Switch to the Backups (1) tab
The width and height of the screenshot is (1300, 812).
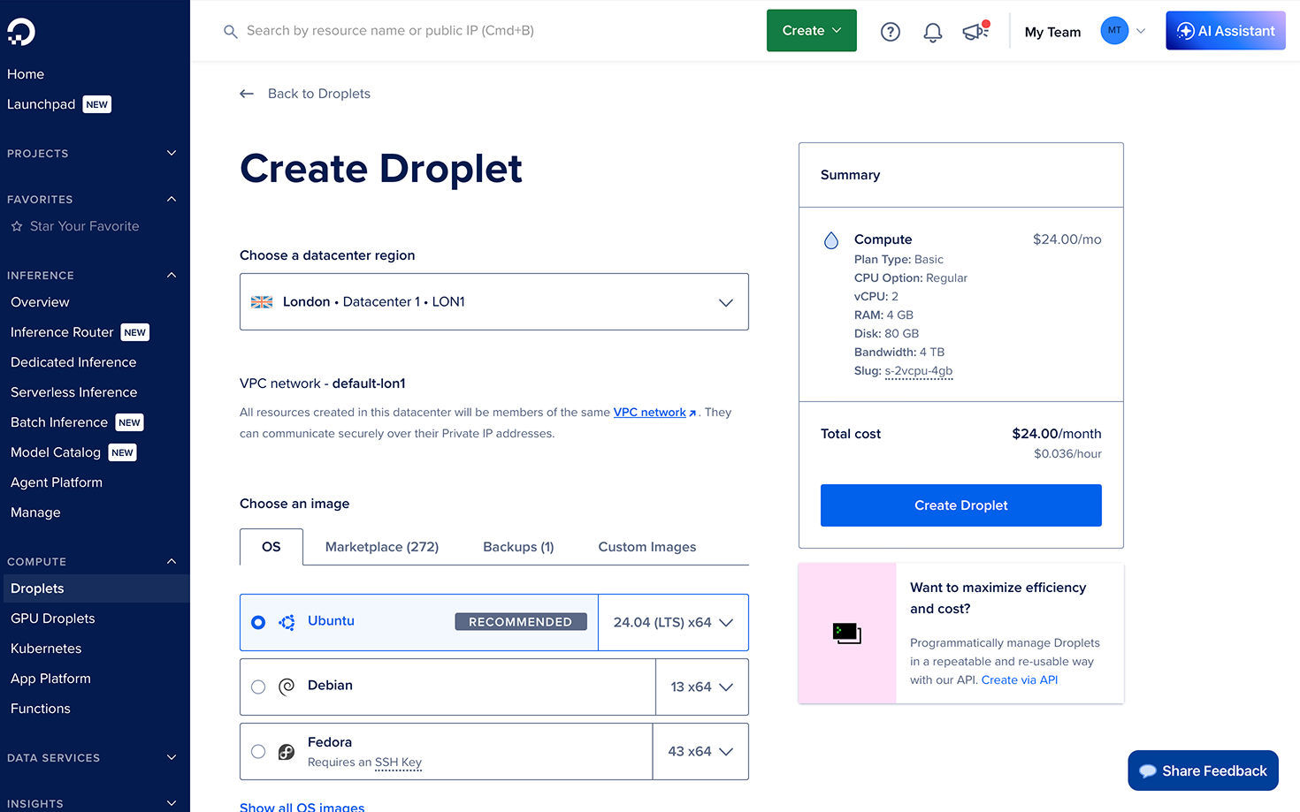tap(518, 547)
